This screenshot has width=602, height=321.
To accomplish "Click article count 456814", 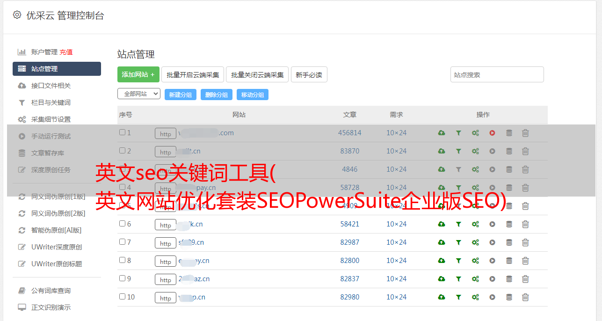I will 350,133.
